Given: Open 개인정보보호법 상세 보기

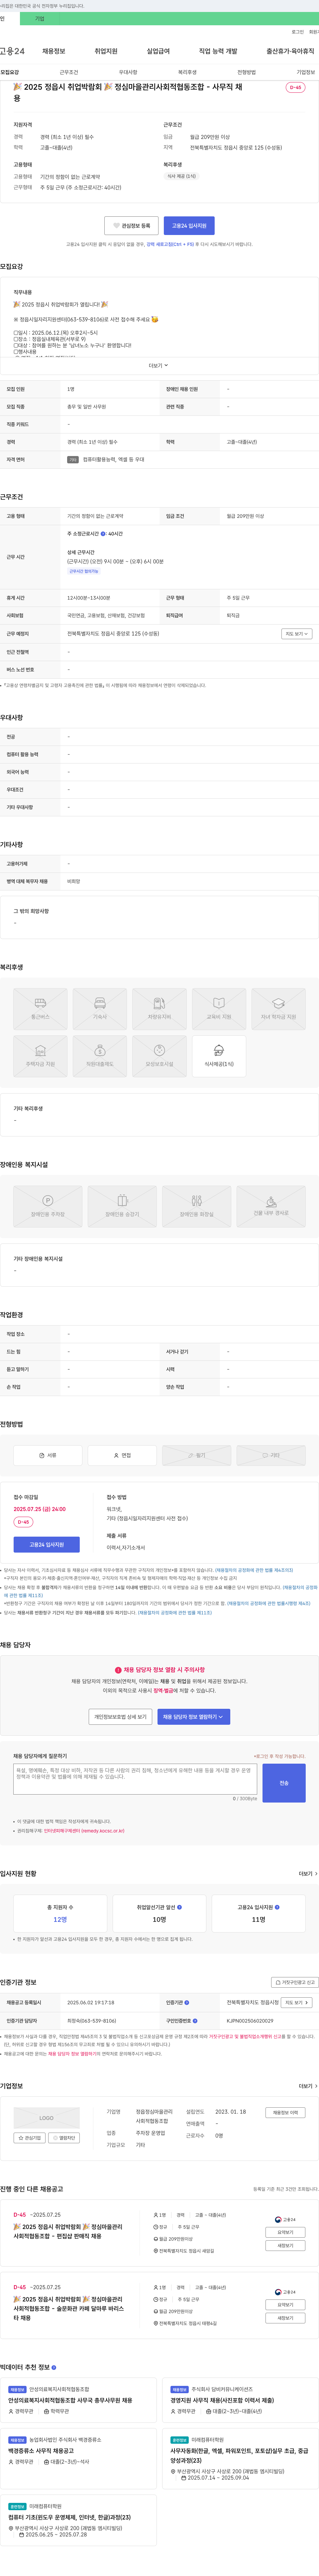Looking at the screenshot, I should (x=120, y=1717).
